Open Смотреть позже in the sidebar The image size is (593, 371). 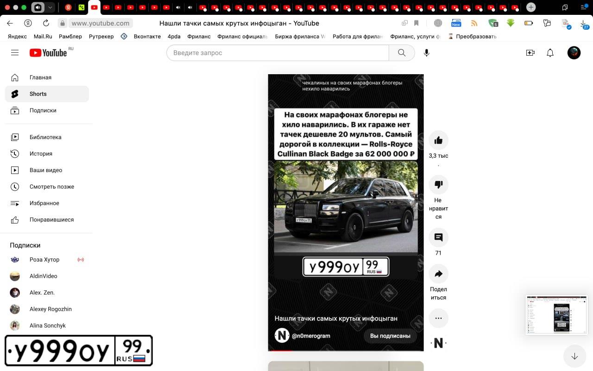46,186
